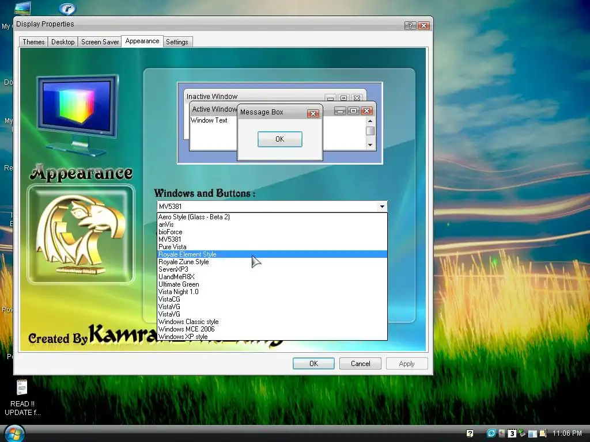Click the colorful monitor Appearance image
Screen dimensions: 590x442
click(78, 114)
